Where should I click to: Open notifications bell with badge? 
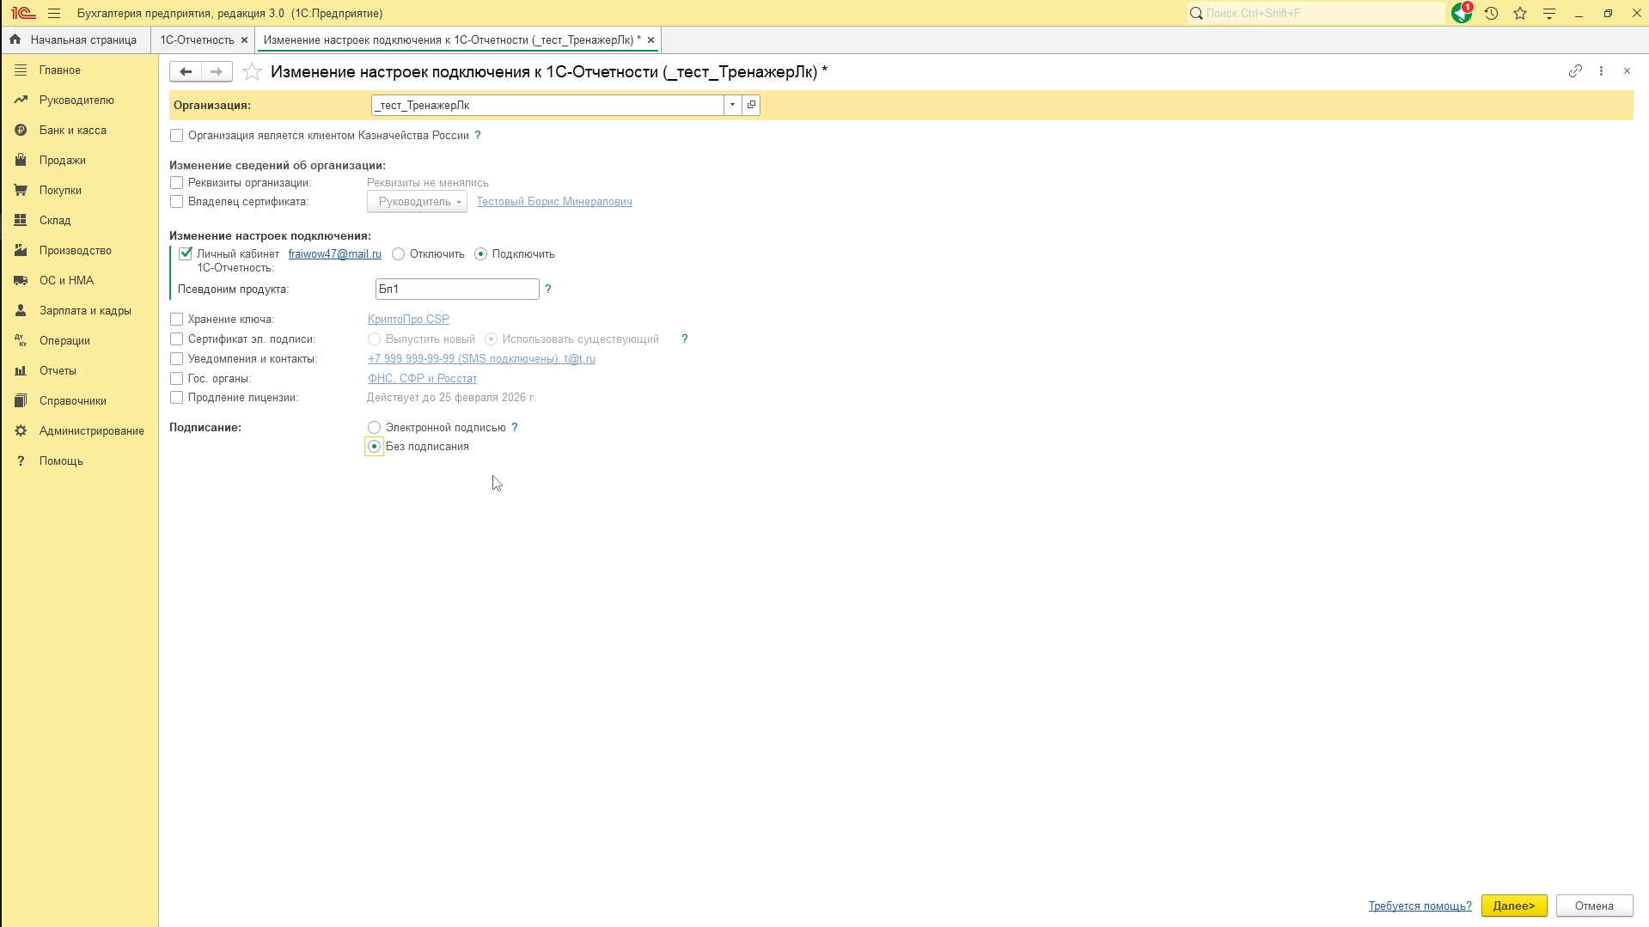1462,13
